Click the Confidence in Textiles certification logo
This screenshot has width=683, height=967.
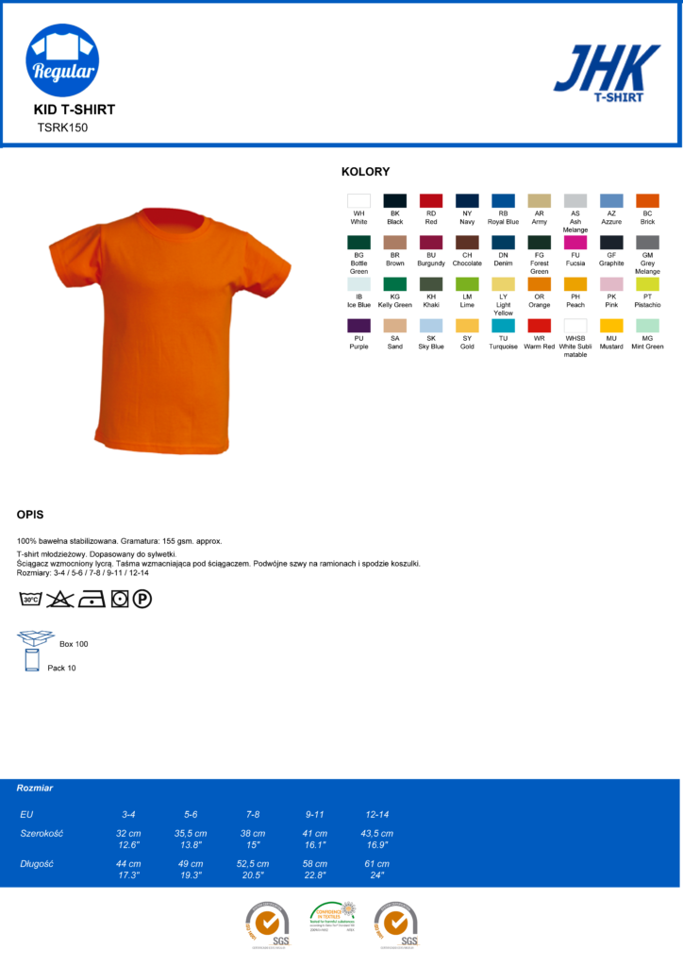point(333,916)
